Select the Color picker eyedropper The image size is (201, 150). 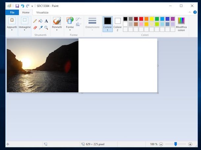(41, 28)
